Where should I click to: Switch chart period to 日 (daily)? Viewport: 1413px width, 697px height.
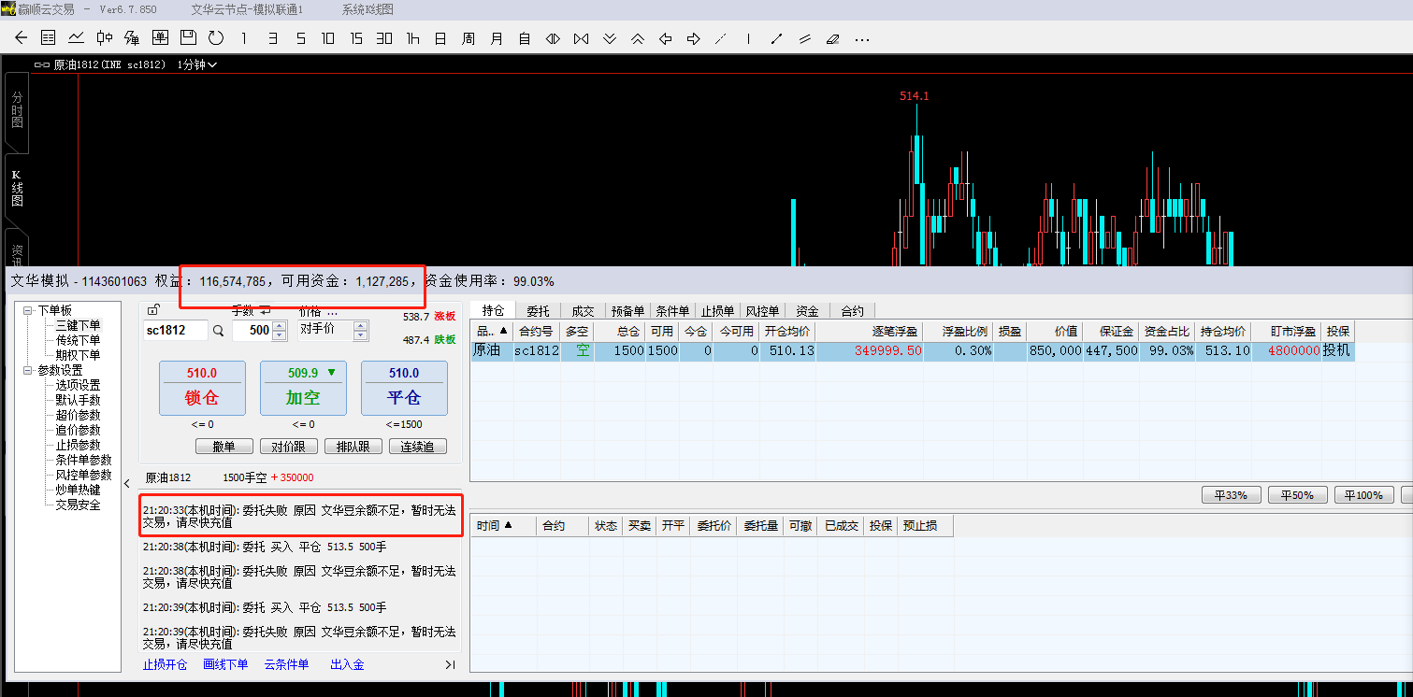pos(440,38)
